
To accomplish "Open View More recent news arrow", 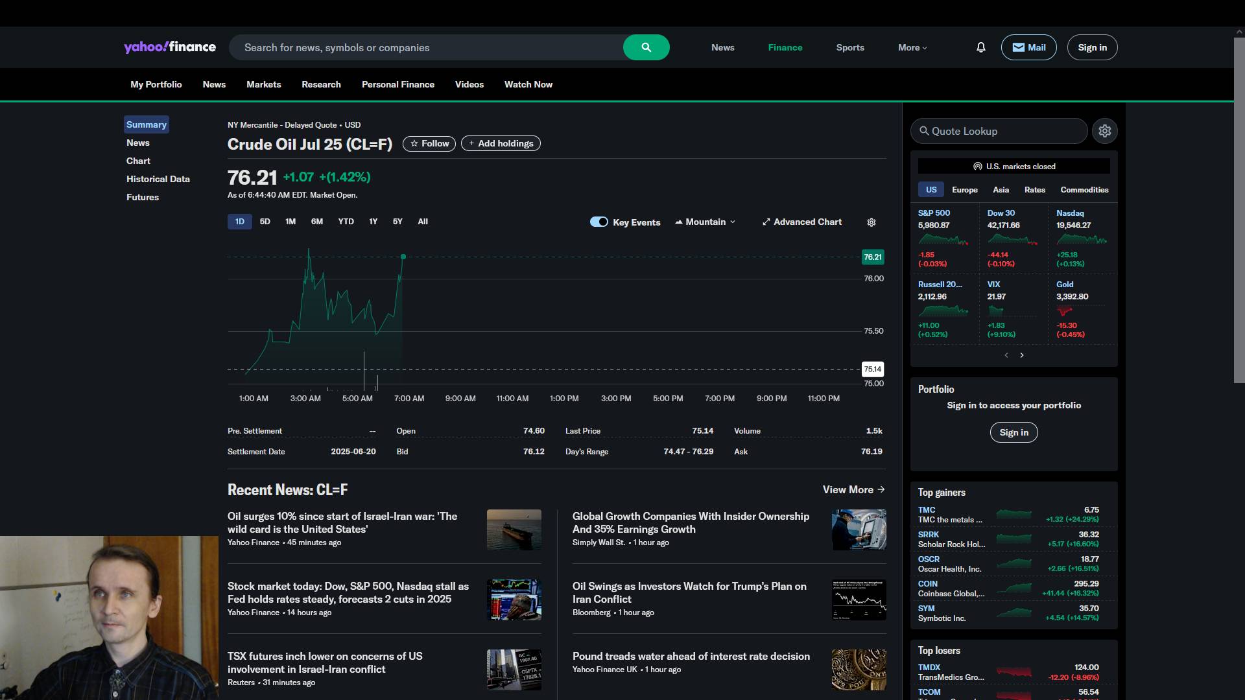I will pyautogui.click(x=881, y=490).
